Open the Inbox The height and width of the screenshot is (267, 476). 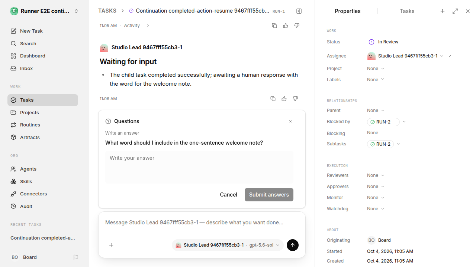tap(43, 68)
